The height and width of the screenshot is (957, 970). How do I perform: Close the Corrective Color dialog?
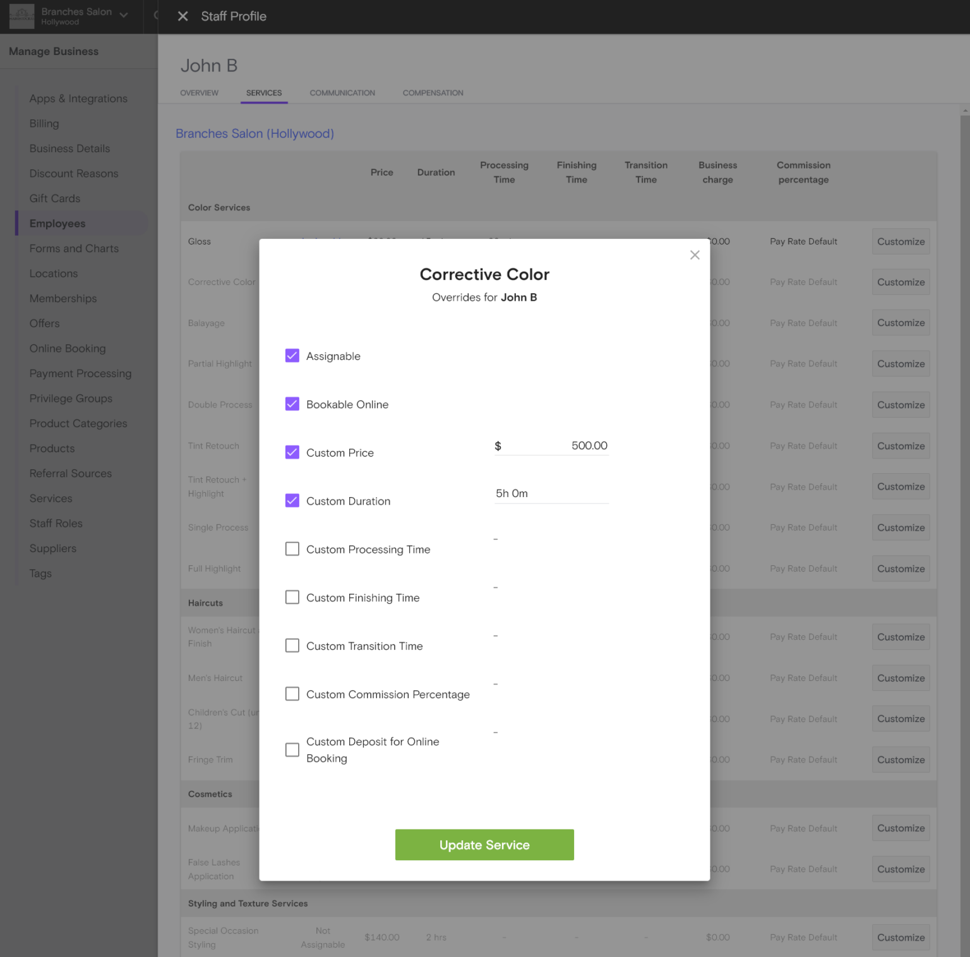coord(695,255)
